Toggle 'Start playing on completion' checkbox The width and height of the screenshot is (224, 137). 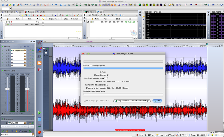tap(85, 101)
